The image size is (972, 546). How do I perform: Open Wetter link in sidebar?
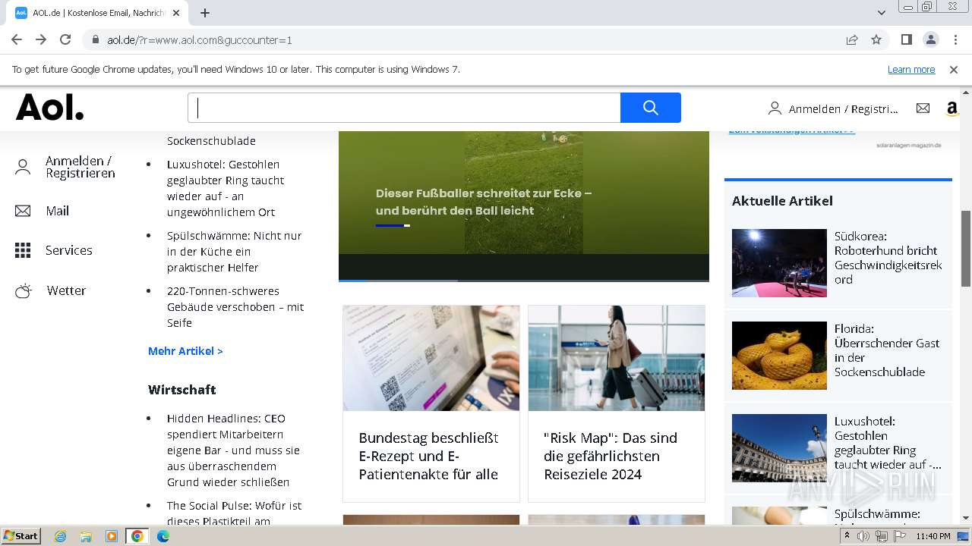(x=66, y=290)
